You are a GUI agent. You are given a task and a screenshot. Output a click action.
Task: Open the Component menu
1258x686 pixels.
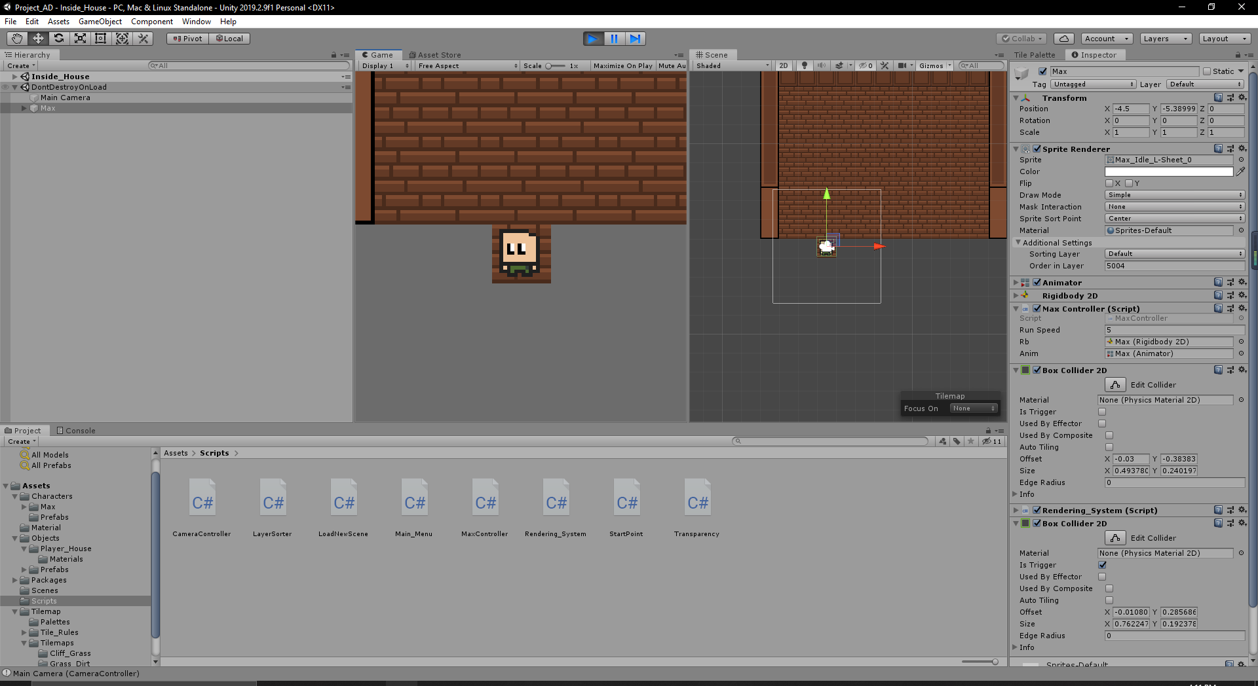(152, 22)
